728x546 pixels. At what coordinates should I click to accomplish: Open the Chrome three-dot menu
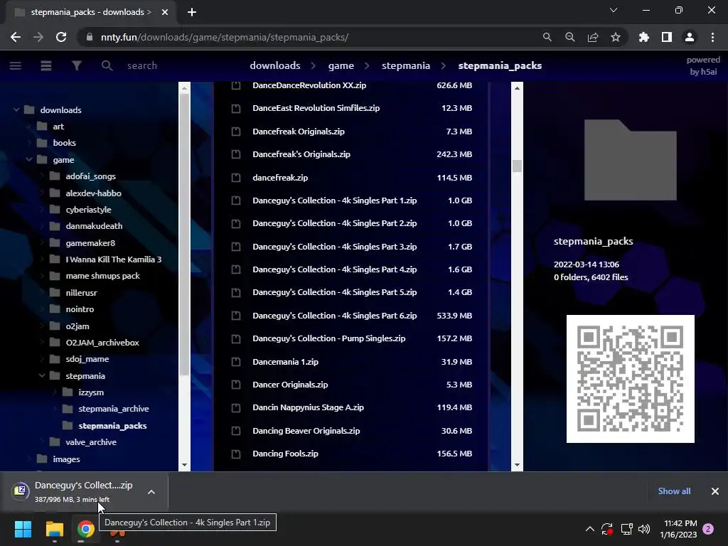coord(712,37)
